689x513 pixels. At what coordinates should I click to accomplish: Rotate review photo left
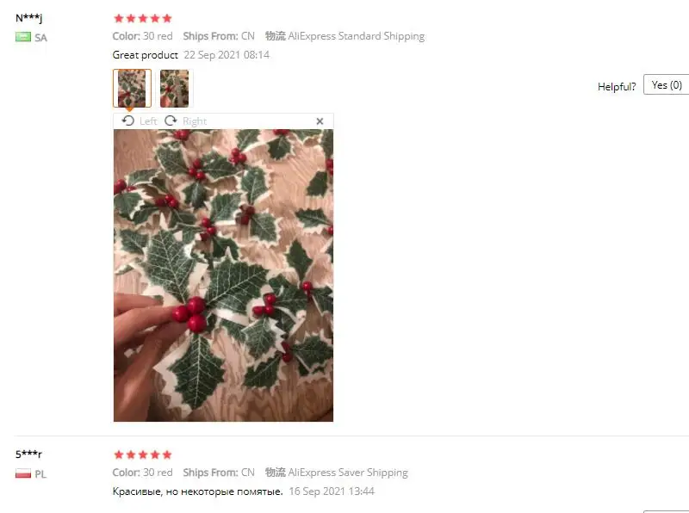127,121
